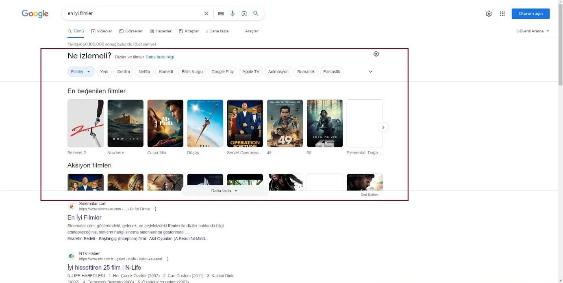Switch to the Görseller tab
Image resolution: width=563 pixels, height=283 pixels.
131,31
